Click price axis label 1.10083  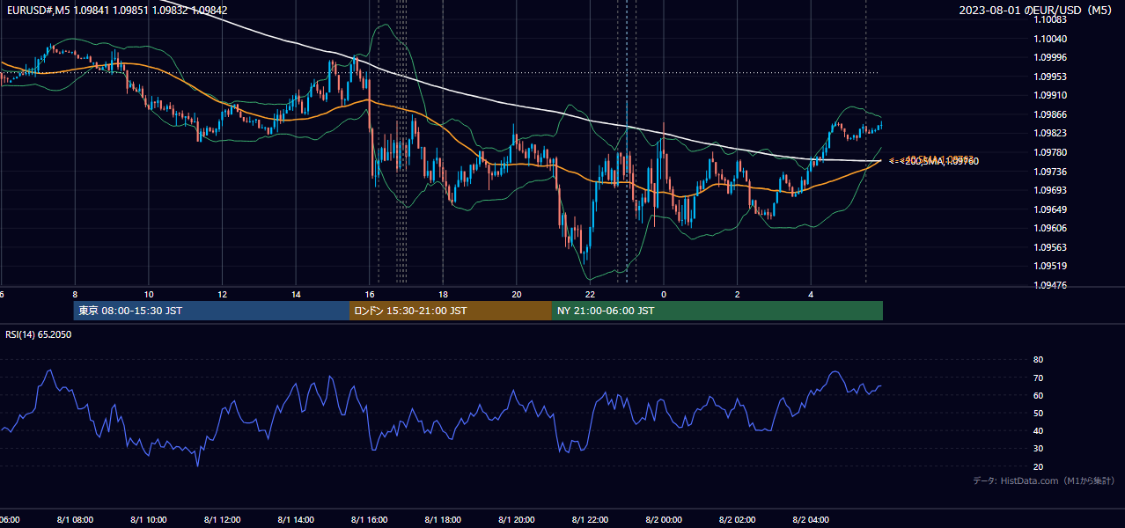[x=1050, y=19]
